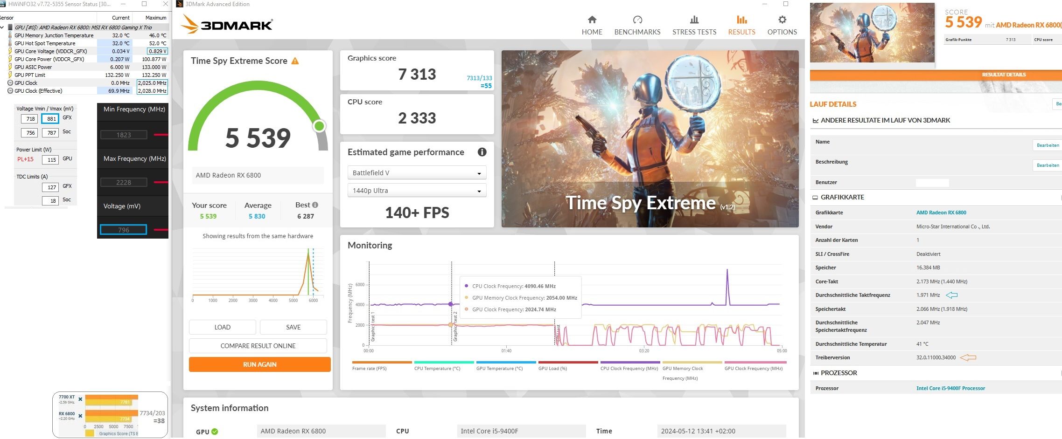Click the orange RUN AGAIN button
Screen dimensions: 1062x439
259,364
